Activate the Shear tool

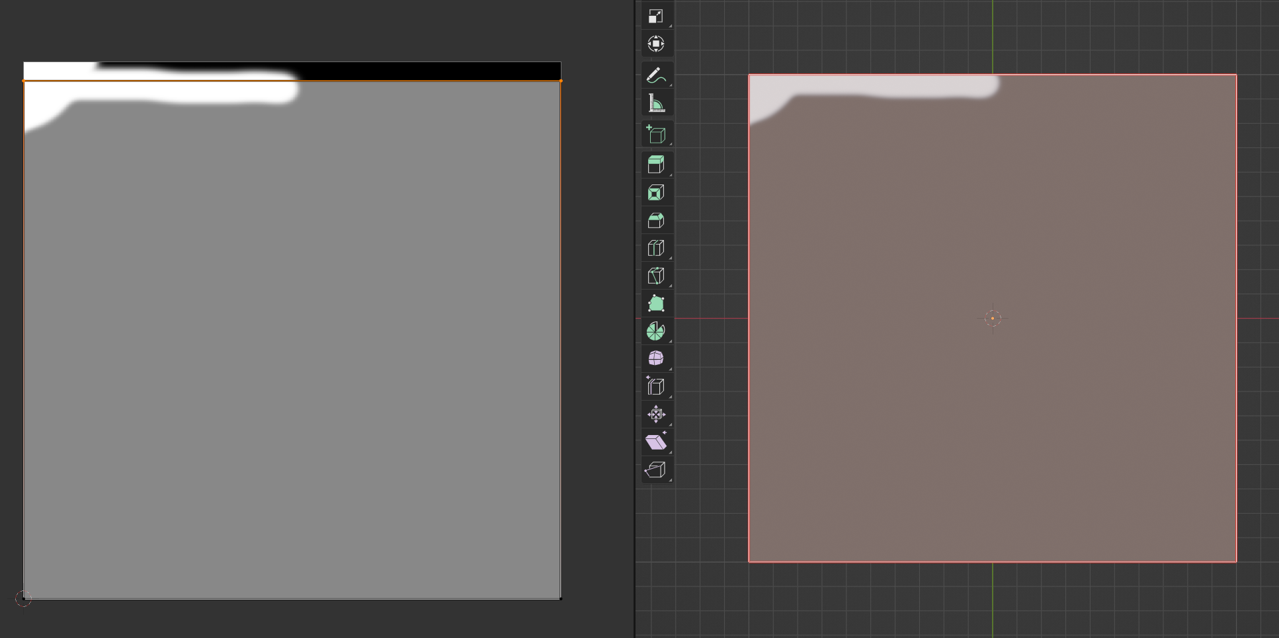point(656,442)
